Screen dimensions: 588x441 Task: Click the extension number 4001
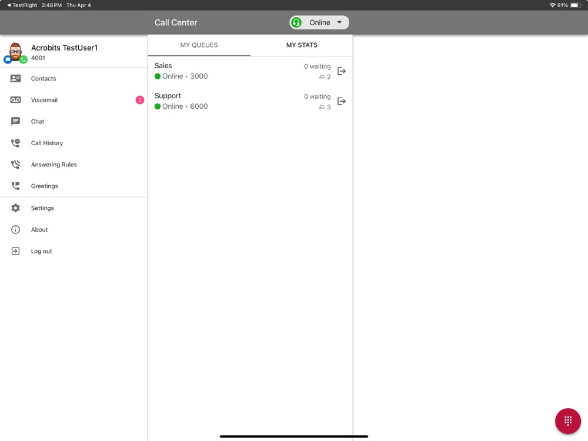click(x=38, y=58)
